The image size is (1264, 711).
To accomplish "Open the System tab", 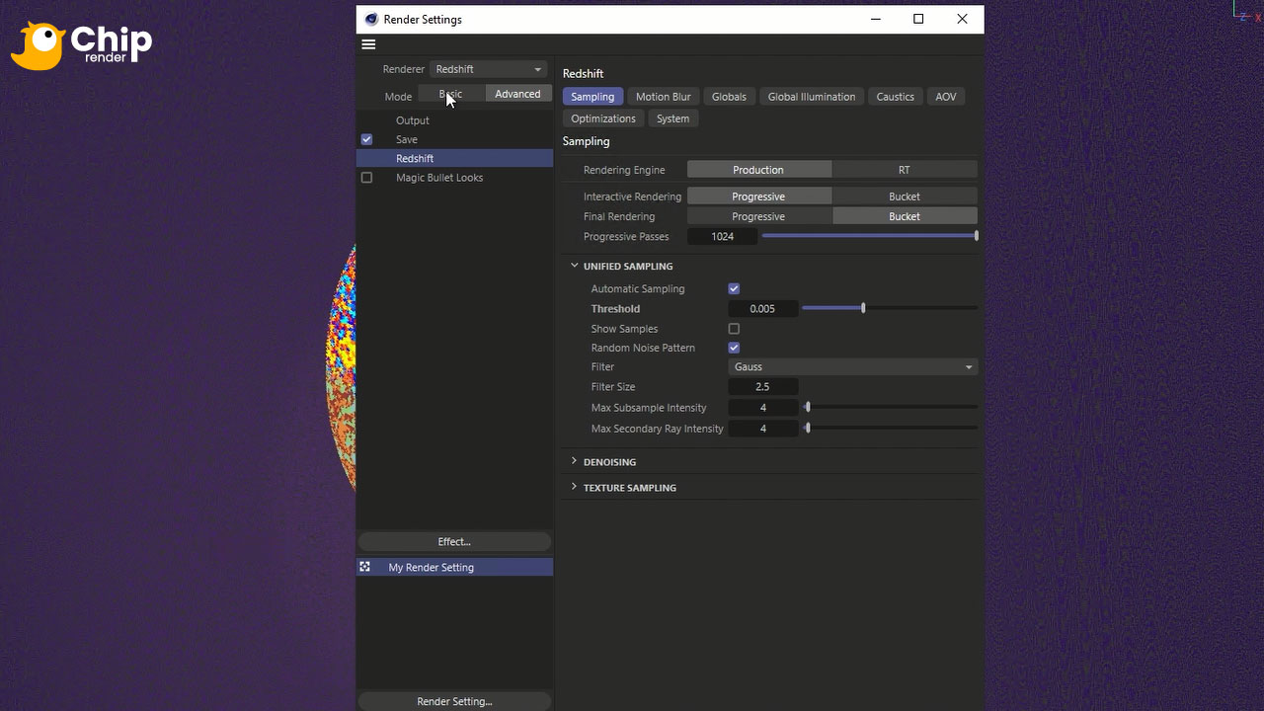I will (673, 118).
